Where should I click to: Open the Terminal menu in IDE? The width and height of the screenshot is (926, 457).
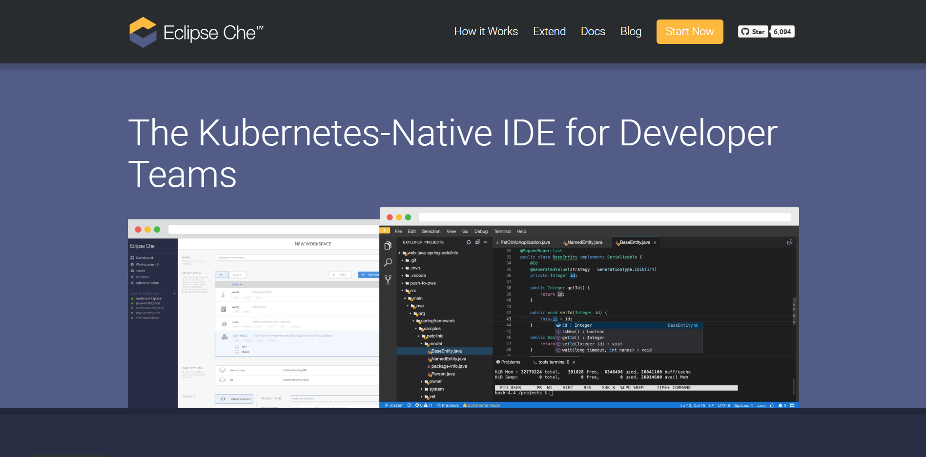(502, 232)
